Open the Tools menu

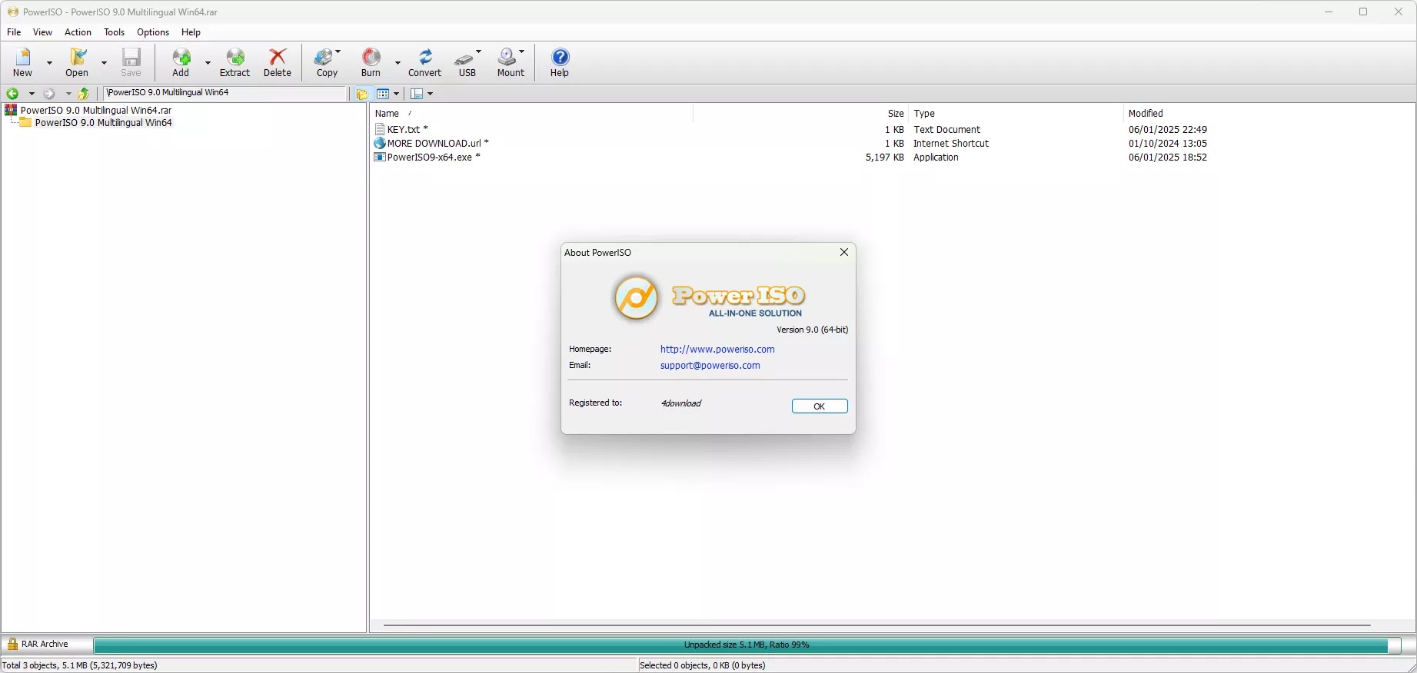115,32
